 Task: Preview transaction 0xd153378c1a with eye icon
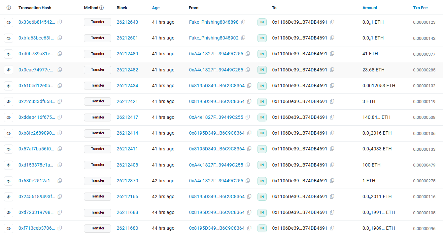click(x=9, y=165)
